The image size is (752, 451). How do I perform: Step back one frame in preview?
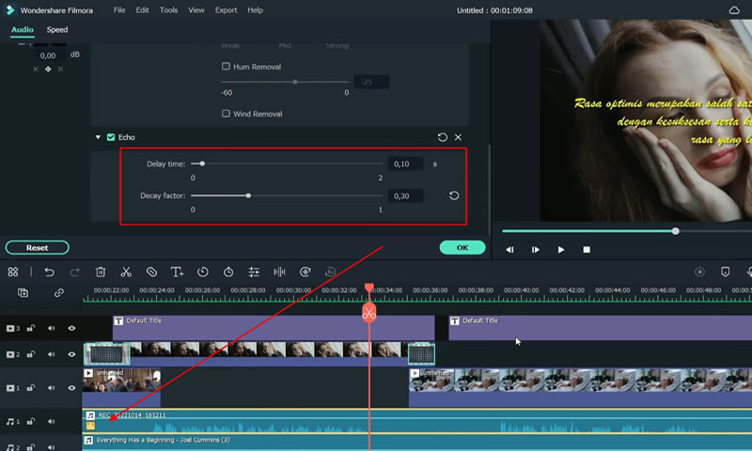click(509, 250)
